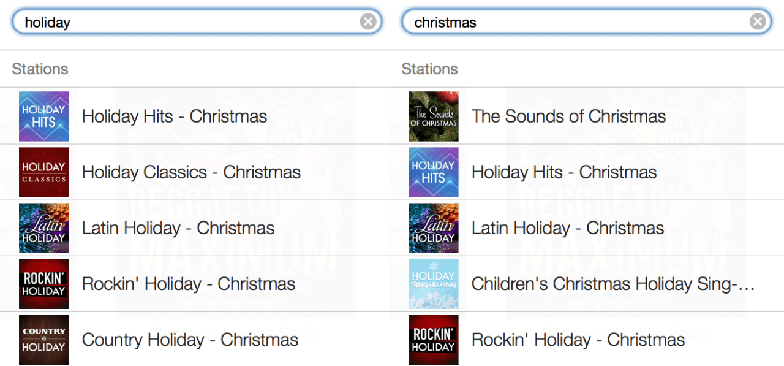Open Country Holiday - Christmas station
Viewport: 784px width, 366px height.
[190, 340]
